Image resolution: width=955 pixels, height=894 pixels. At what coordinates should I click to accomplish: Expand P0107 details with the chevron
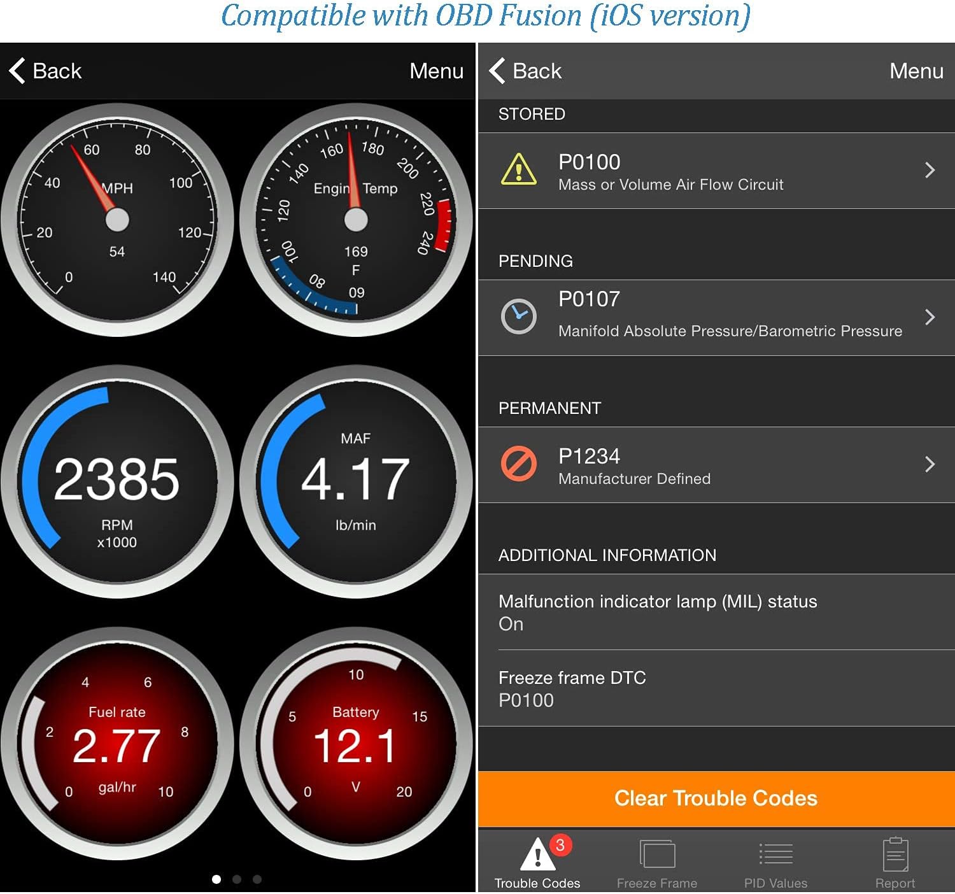(x=930, y=317)
